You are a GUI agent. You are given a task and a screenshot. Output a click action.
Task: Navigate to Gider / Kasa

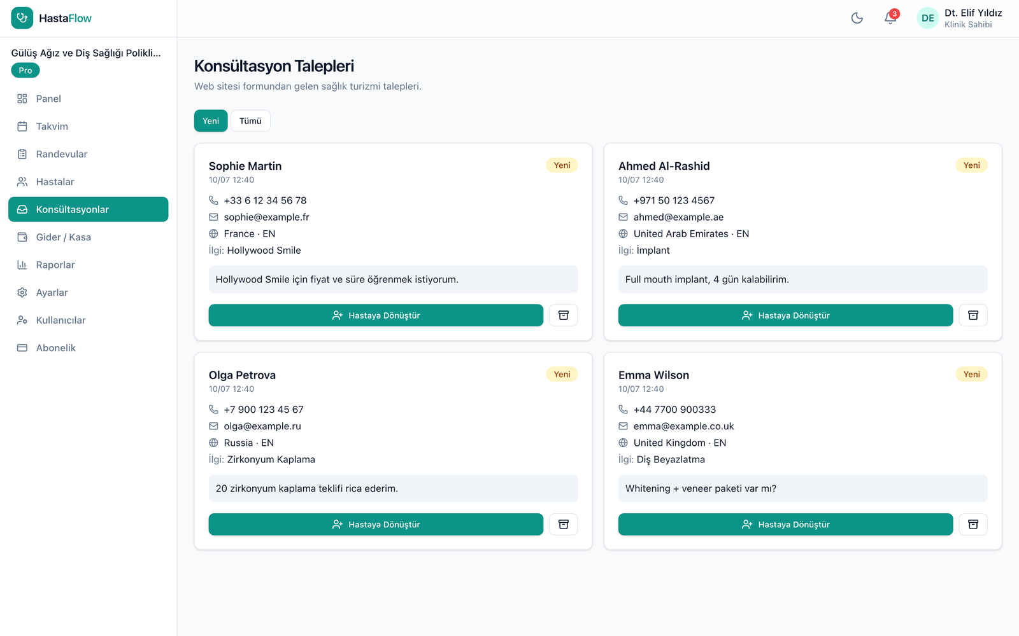(x=89, y=237)
